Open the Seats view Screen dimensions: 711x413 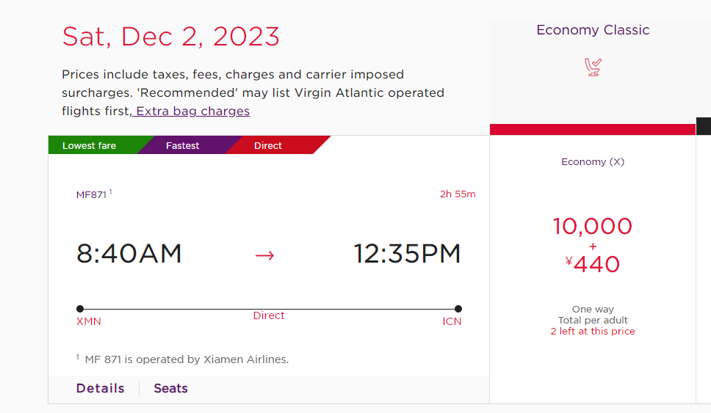tap(170, 389)
